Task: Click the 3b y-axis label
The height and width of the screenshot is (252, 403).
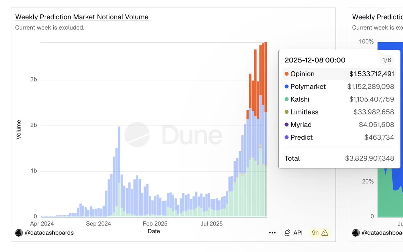Action: click(34, 80)
